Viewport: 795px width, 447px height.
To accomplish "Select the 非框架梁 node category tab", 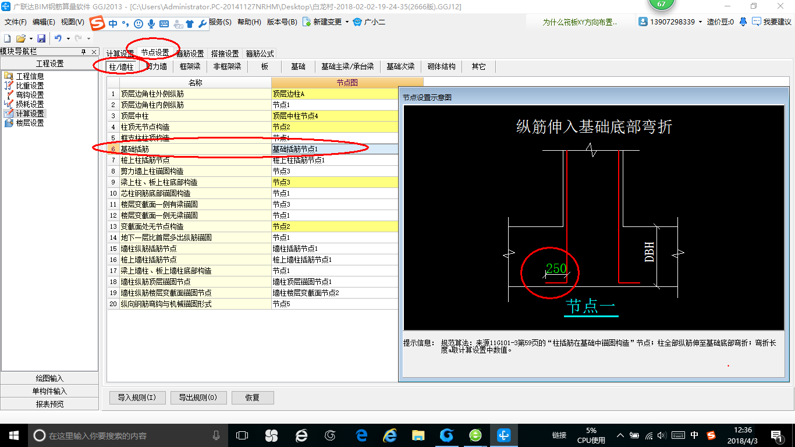I will 227,66.
